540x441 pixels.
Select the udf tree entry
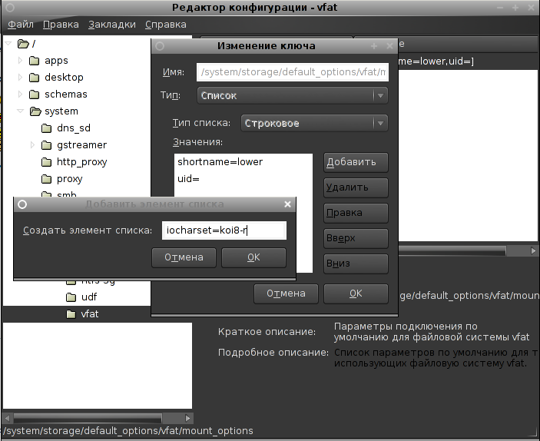pyautogui.click(x=89, y=297)
